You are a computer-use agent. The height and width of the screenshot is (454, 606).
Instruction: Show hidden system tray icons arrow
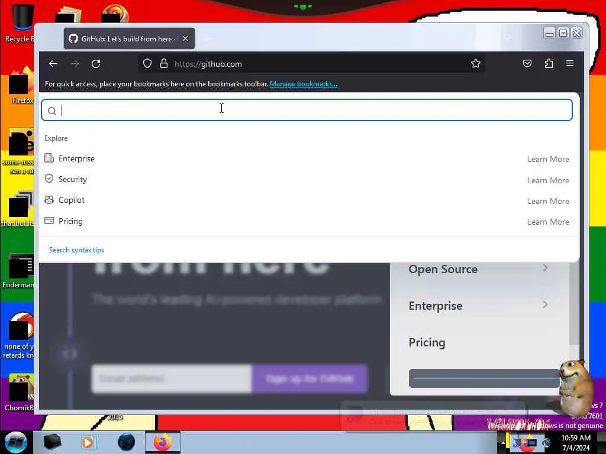click(x=503, y=443)
